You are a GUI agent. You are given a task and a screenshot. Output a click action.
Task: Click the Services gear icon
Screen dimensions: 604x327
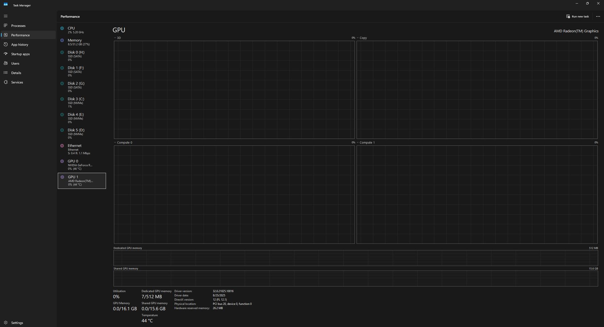(6, 82)
